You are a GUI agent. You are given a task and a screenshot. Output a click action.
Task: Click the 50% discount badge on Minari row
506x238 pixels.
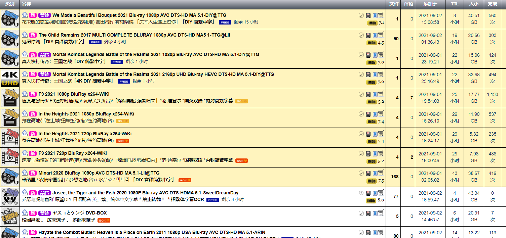(x=185, y=180)
